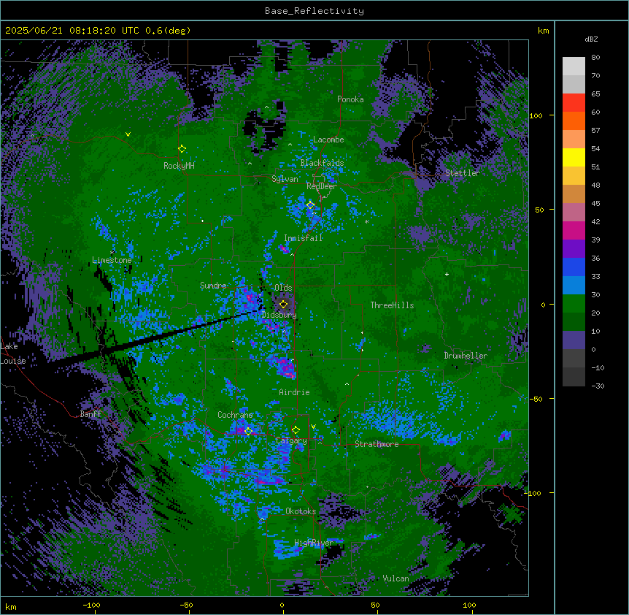Image resolution: width=629 pixels, height=615 pixels.
Task: Click the purple 10 dBZ legend swatch
Action: pos(574,340)
